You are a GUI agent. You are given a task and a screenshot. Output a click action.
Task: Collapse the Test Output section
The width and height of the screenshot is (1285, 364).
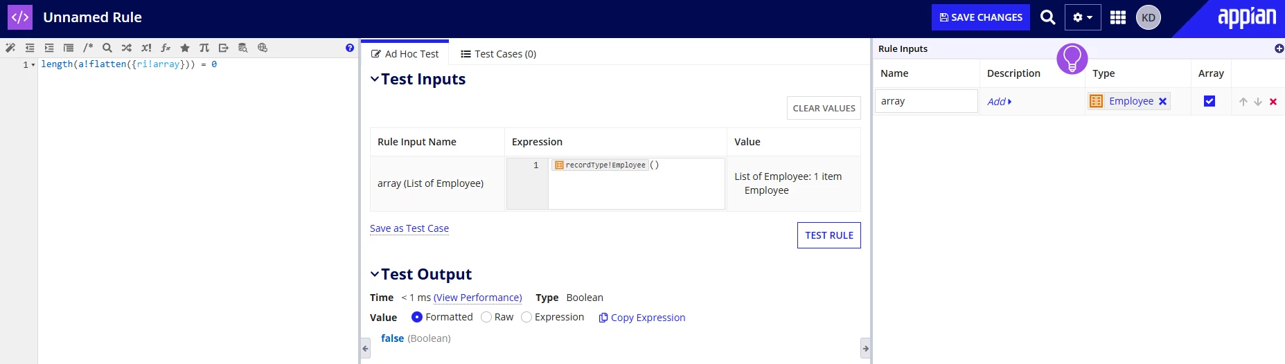coord(375,274)
